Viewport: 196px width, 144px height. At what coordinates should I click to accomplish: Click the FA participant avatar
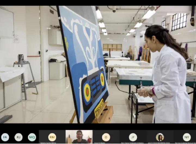[x=5, y=137]
